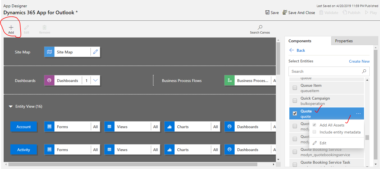380x169 pixels.
Task: Check the Quick Campaign entity checkbox
Action: coord(295,100)
